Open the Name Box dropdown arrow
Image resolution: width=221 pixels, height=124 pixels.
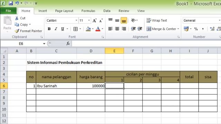pos(44,44)
